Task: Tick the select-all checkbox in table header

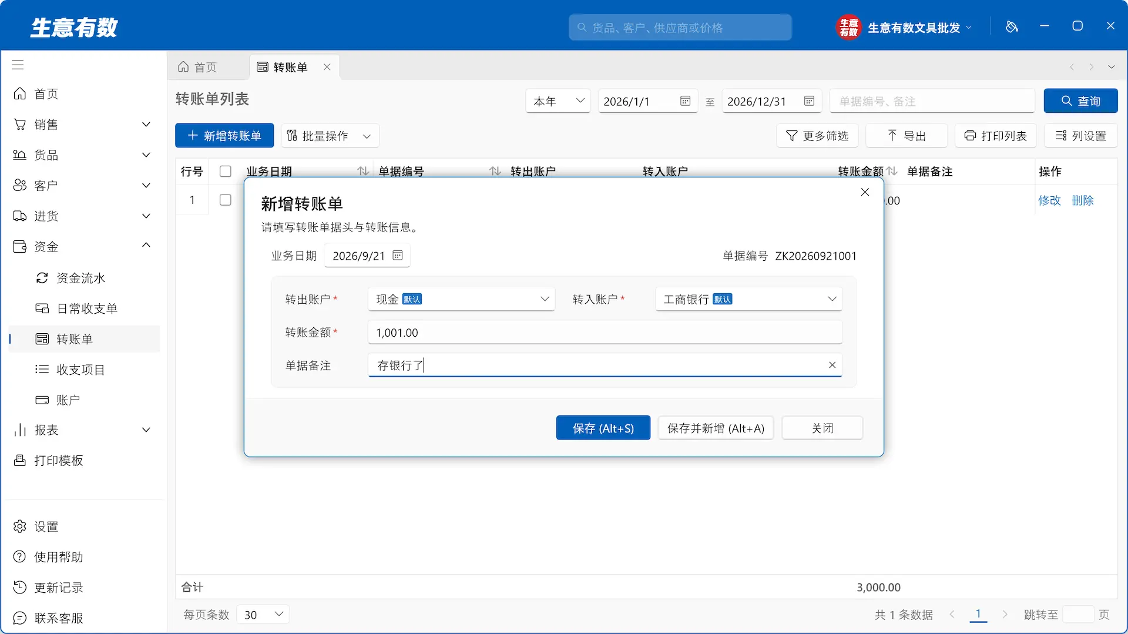Action: pos(225,172)
